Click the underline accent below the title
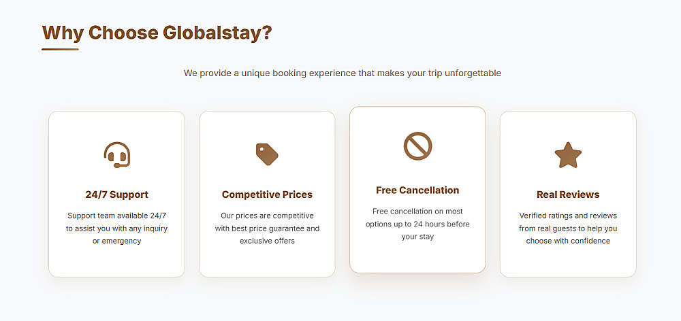 pyautogui.click(x=60, y=49)
